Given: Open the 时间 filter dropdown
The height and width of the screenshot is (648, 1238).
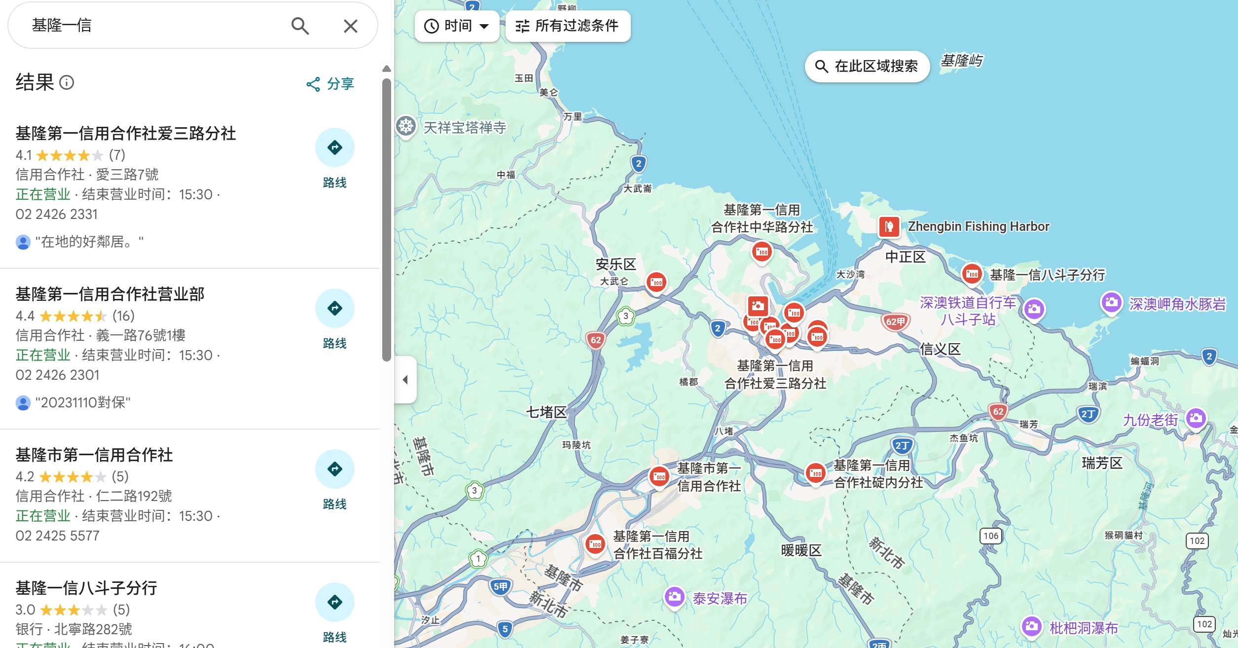Looking at the screenshot, I should coord(457,26).
